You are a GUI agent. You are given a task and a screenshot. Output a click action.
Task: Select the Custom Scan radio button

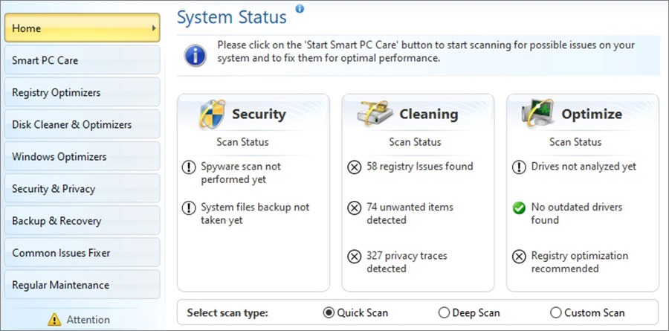pos(555,312)
